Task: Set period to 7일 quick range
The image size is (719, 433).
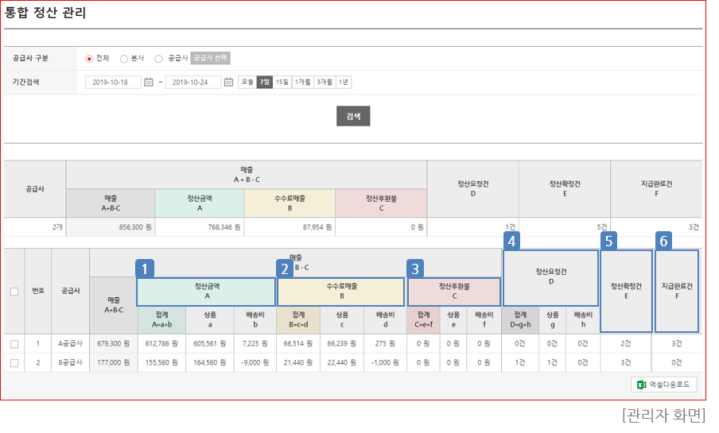Action: [264, 82]
